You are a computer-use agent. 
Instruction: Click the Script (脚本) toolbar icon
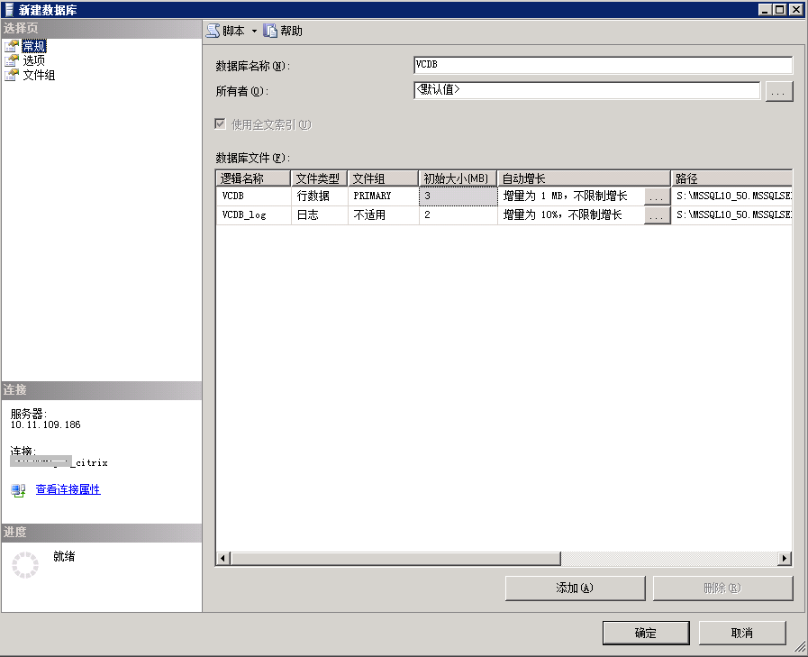(x=213, y=31)
